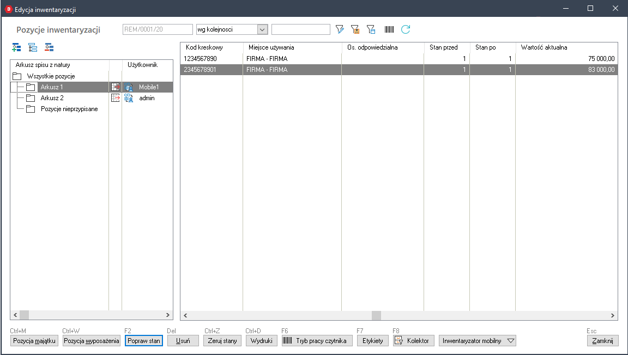Click the tree panel scrollbar's left arrow

15,315
